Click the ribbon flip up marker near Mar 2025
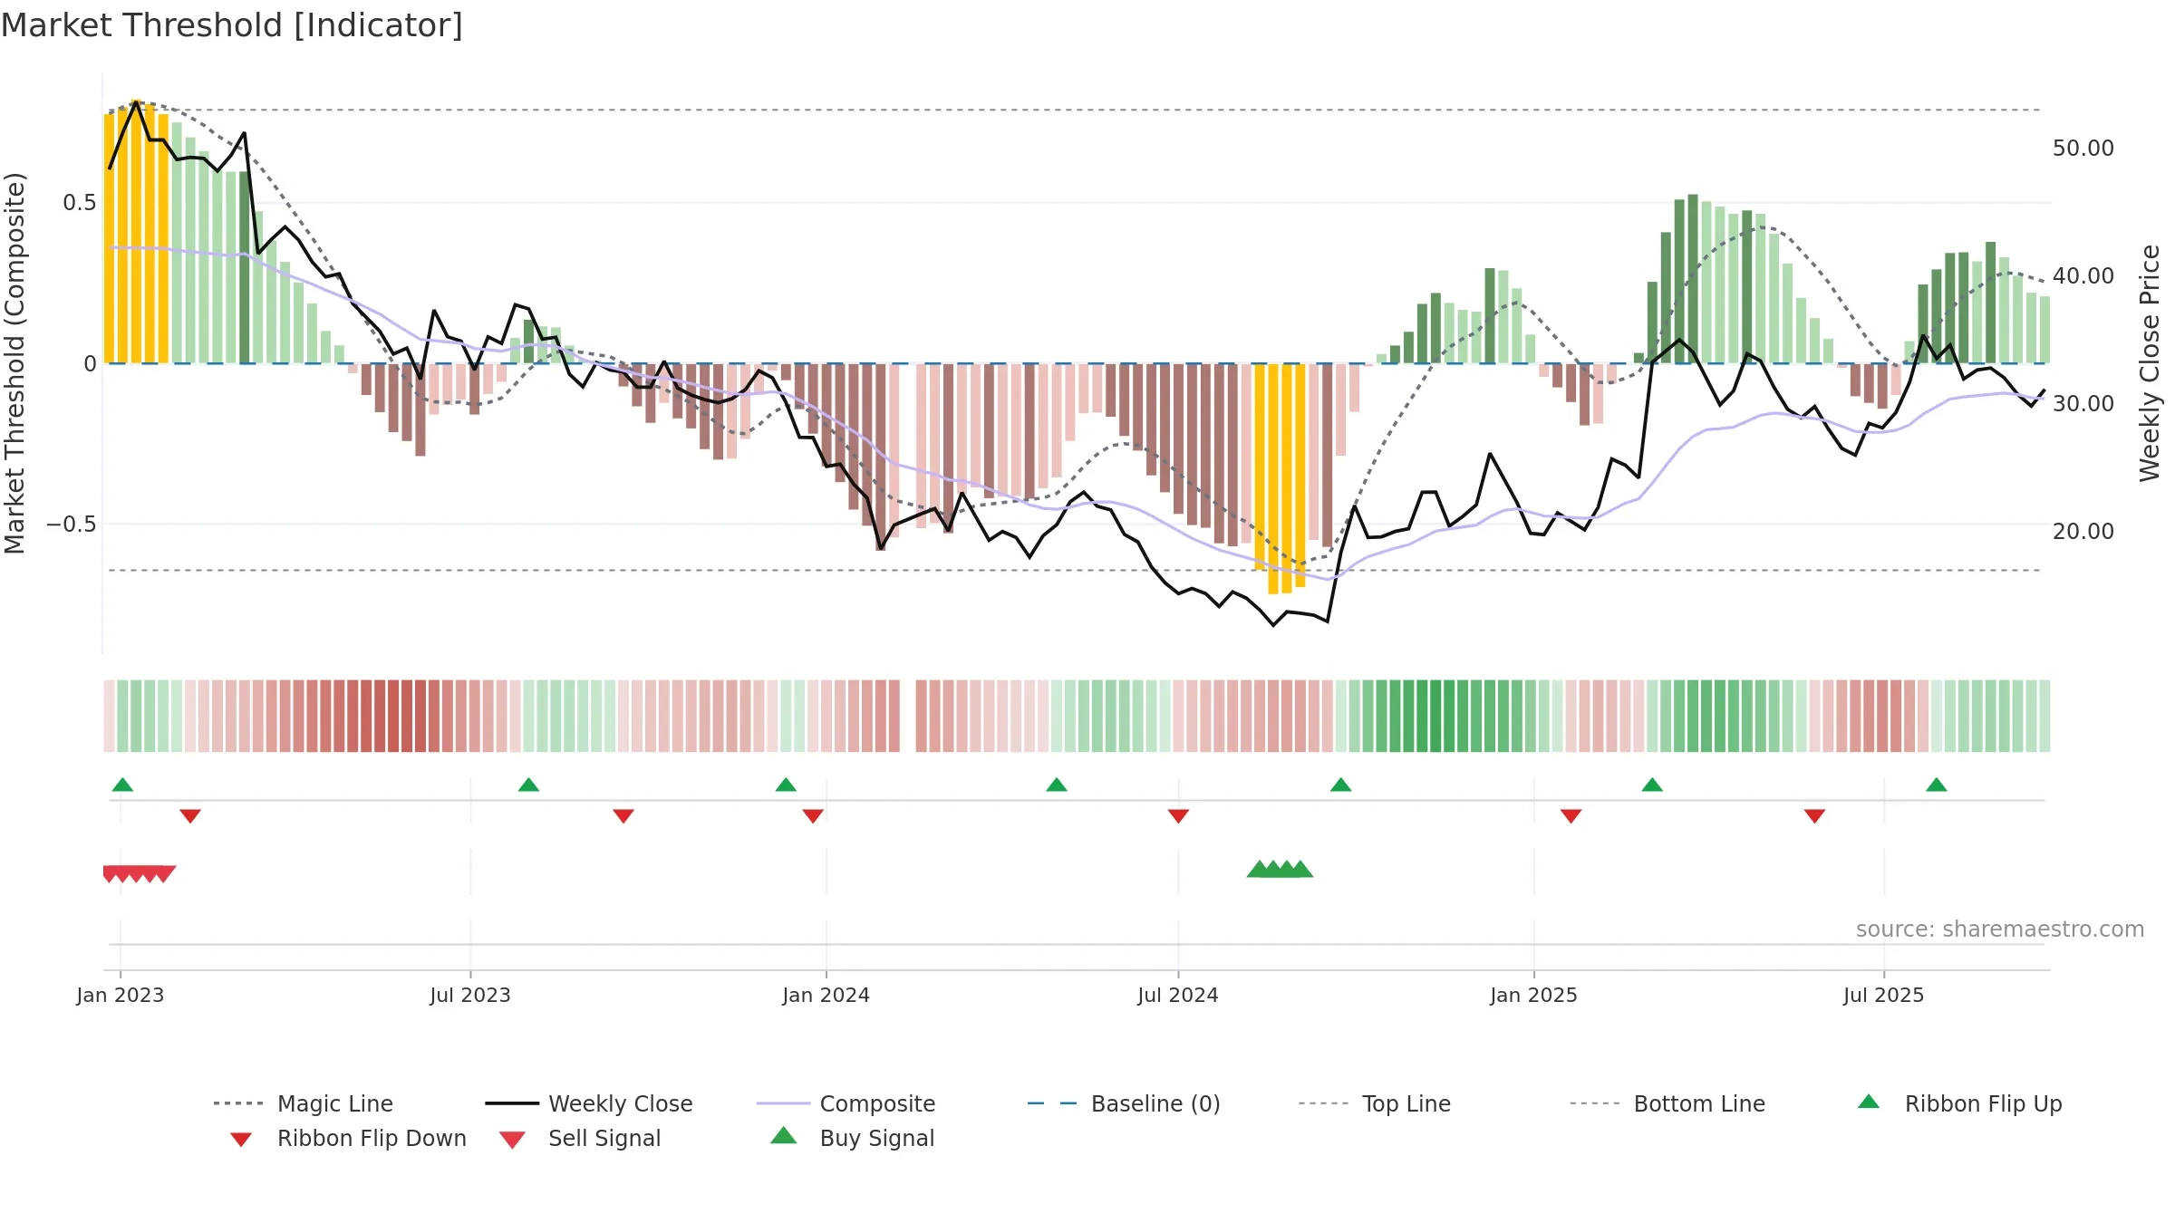The width and height of the screenshot is (2175, 1223). coord(1652,785)
